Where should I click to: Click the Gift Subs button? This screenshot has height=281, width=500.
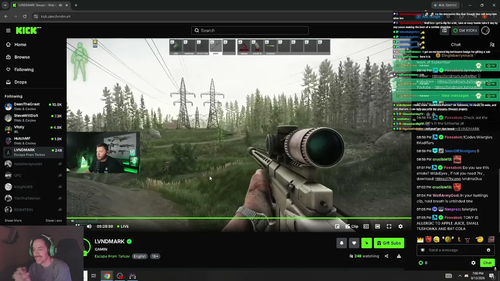point(389,243)
